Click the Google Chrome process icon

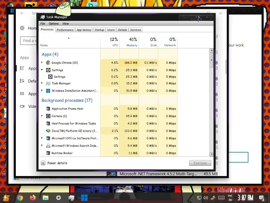tap(48, 63)
